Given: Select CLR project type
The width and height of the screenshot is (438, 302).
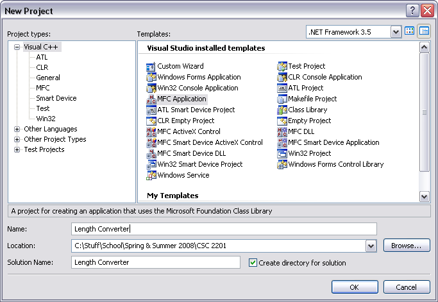Looking at the screenshot, I should [42, 67].
